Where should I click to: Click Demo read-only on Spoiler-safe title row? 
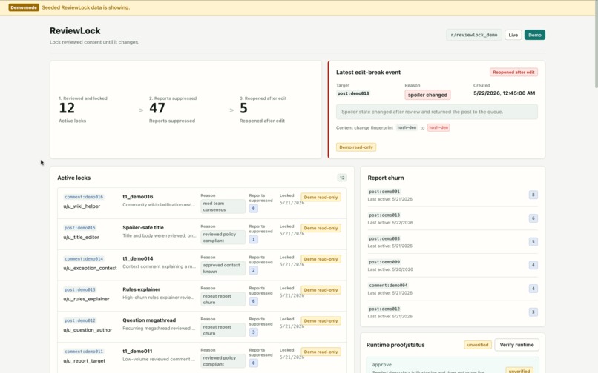pyautogui.click(x=321, y=228)
